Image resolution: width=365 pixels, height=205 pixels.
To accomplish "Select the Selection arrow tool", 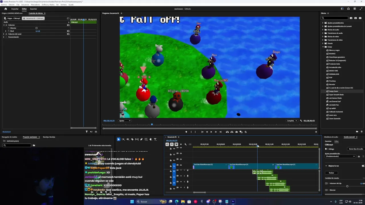I will [x=119, y=139].
